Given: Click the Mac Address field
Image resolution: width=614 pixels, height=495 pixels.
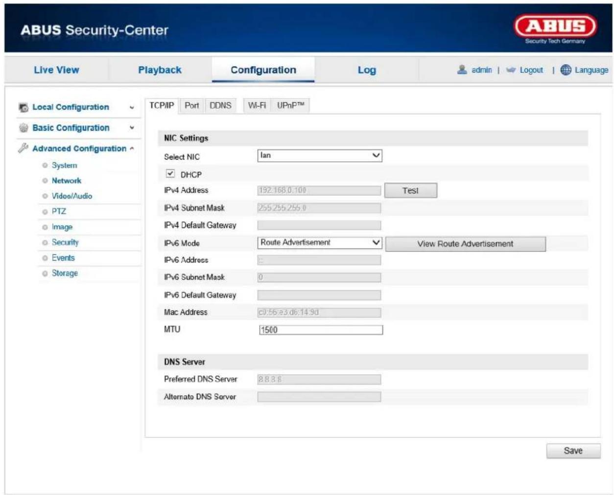Looking at the screenshot, I should (319, 312).
